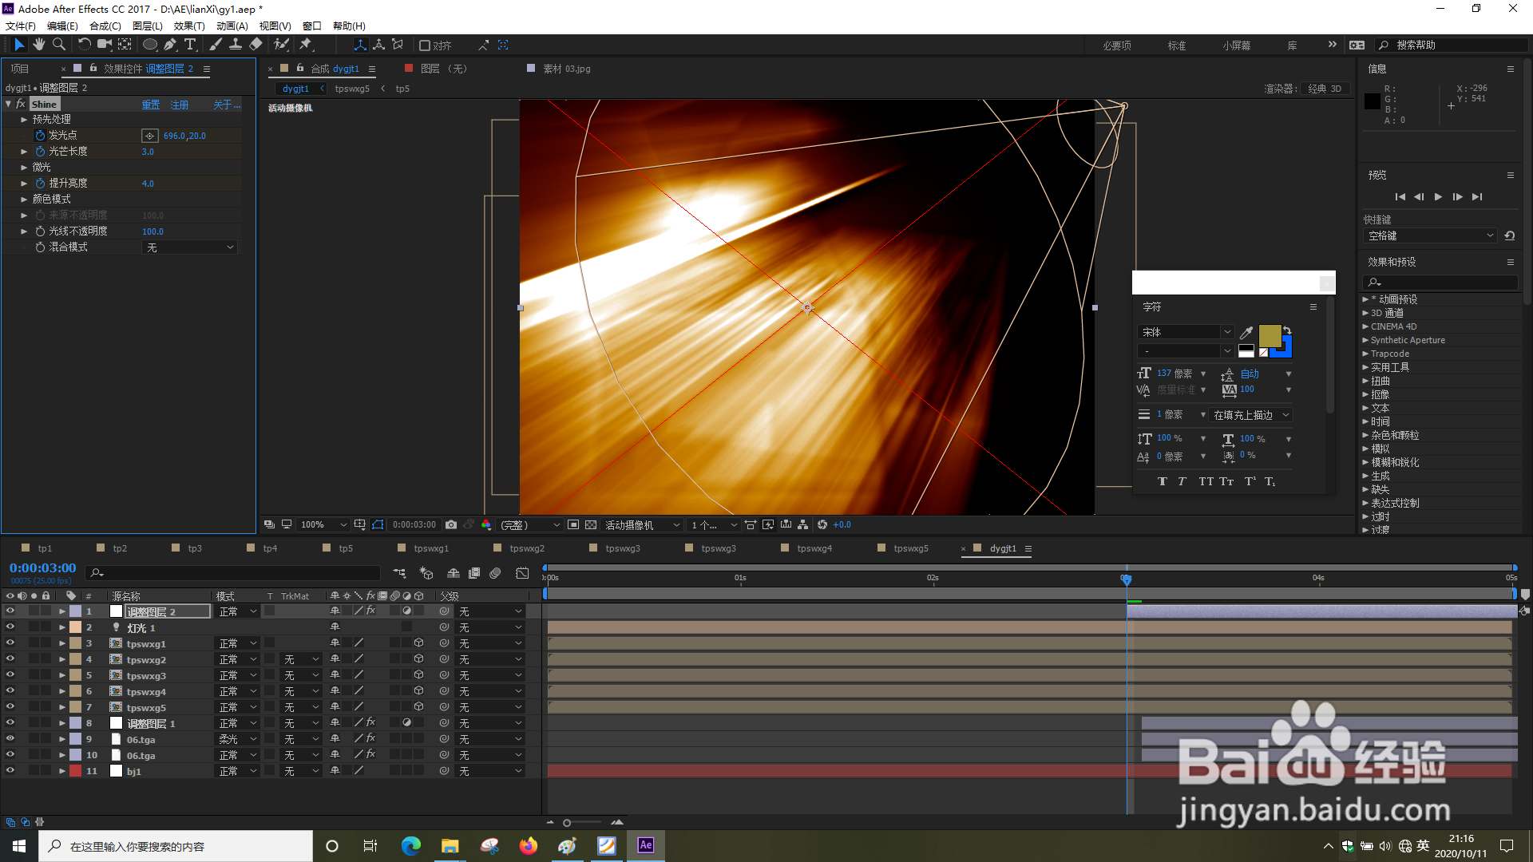This screenshot has width=1533, height=862.
Task: Select the Pen tool
Action: (x=170, y=45)
